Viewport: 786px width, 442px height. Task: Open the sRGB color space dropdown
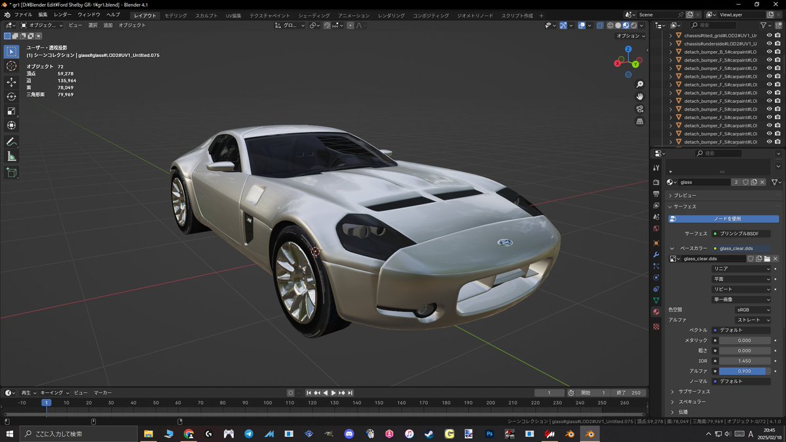coord(753,310)
